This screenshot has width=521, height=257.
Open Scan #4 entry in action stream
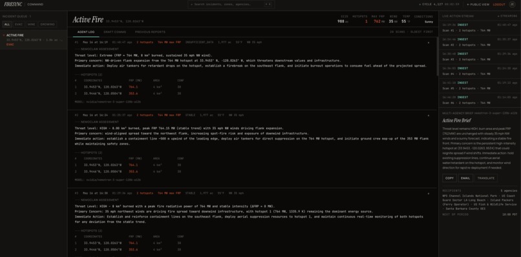tap(480, 71)
